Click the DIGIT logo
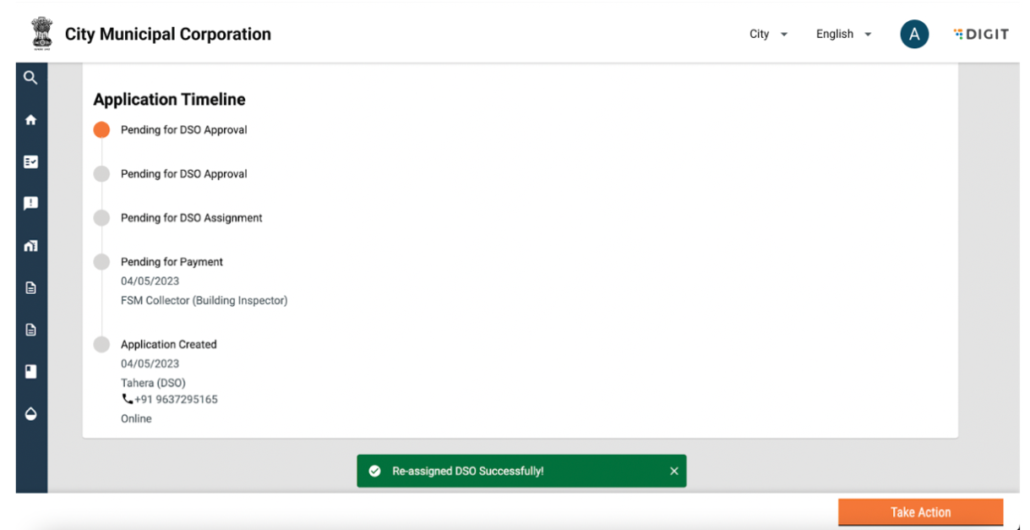The image size is (1030, 530). 981,35
